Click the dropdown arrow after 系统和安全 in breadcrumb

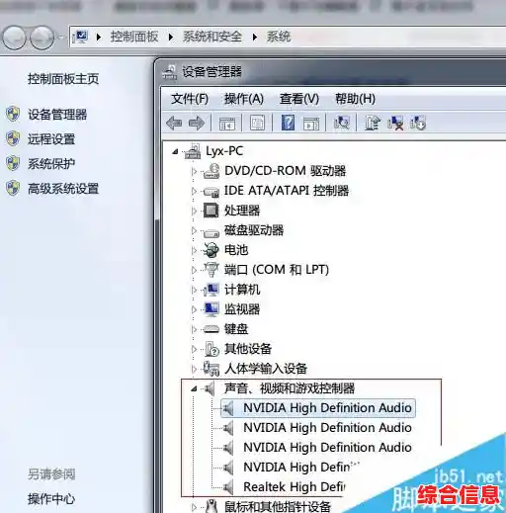pos(255,37)
